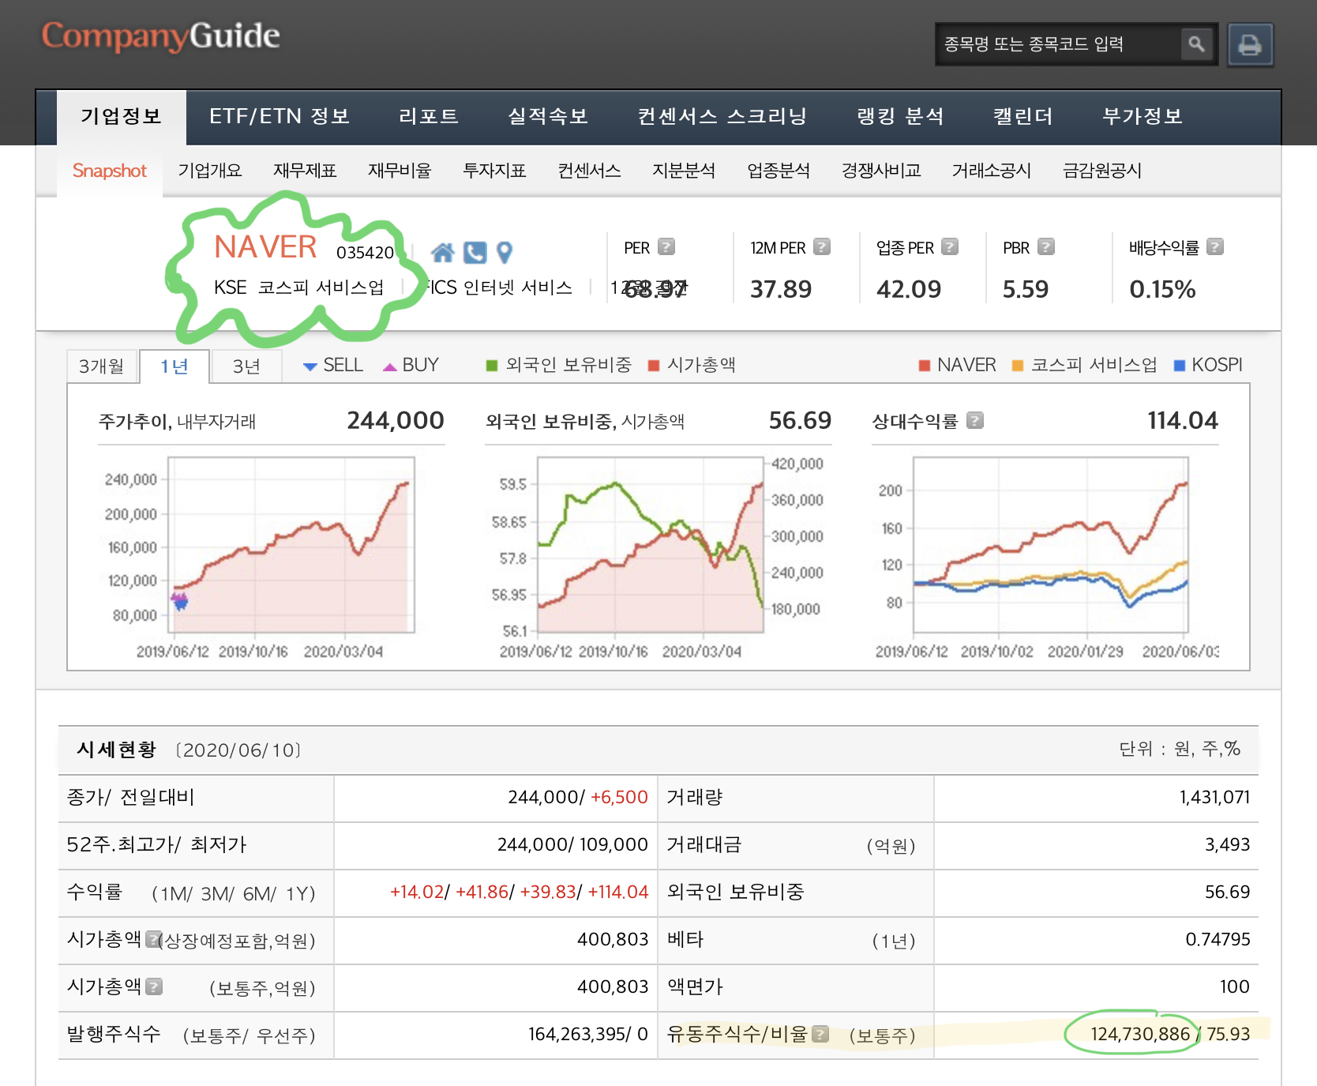Click the BUY up-arrow legend marker

coord(389,366)
